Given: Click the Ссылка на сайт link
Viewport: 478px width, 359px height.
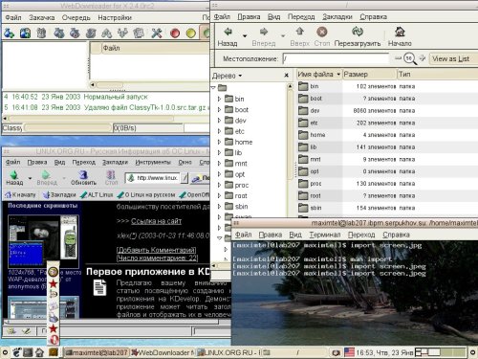Looking at the screenshot, I should tap(156, 221).
